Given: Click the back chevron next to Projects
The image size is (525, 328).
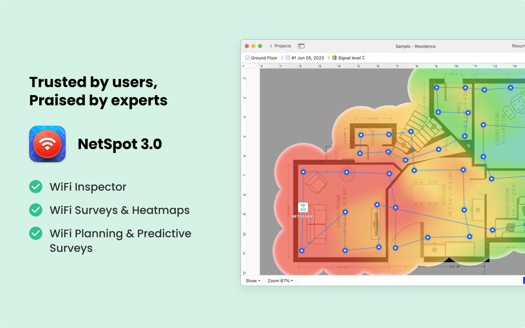Looking at the screenshot, I should coord(271,46).
